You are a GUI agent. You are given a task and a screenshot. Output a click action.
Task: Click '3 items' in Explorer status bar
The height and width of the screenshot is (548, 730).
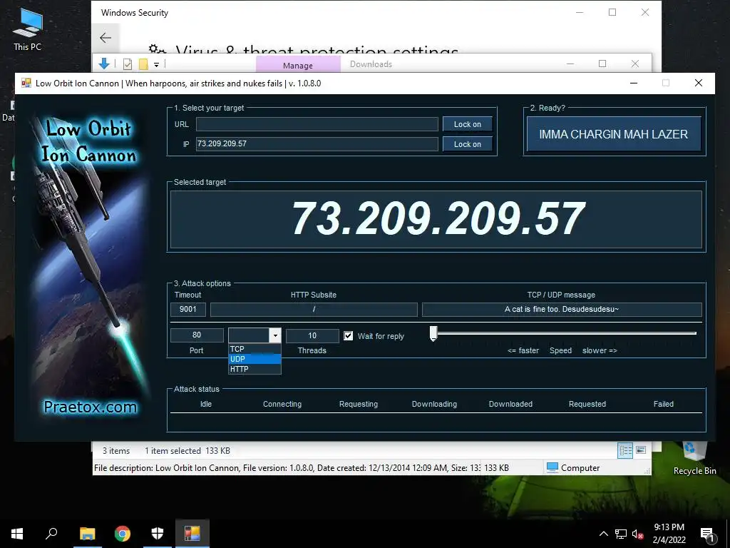[x=116, y=451]
